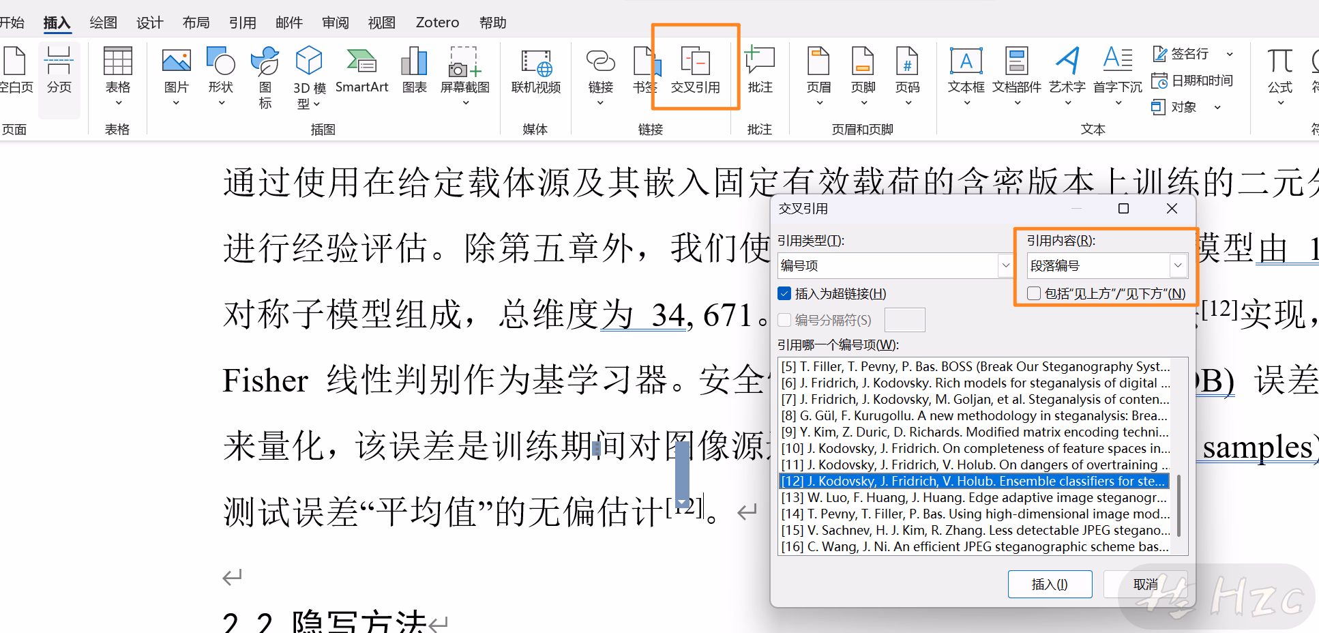Toggle the 插入为超链接 checkbox
The width and height of the screenshot is (1319, 633).
coord(785,293)
